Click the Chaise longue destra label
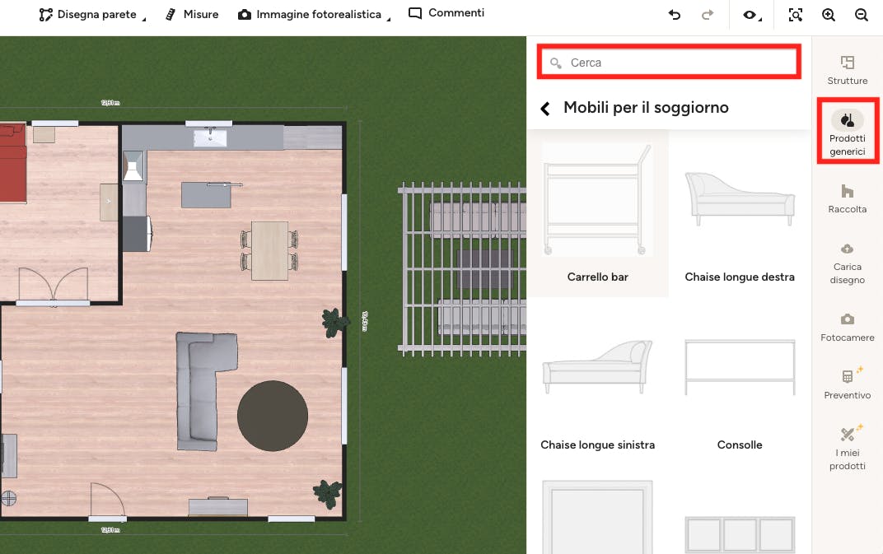883x554 pixels. point(740,277)
